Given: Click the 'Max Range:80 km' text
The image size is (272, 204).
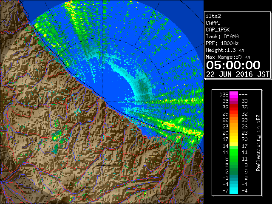Looking at the screenshot, I should [x=228, y=57].
